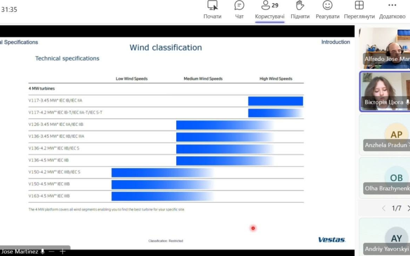Click Jose Martinez microphone icon
Image resolution: width=410 pixels, height=256 pixels.
pos(43,251)
